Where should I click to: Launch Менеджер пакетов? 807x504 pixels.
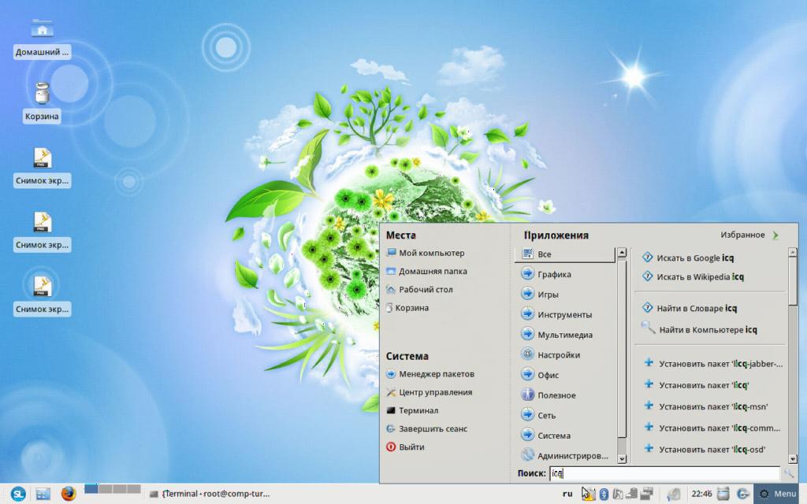(x=430, y=374)
